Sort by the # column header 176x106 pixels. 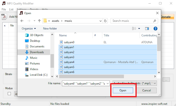97,35
